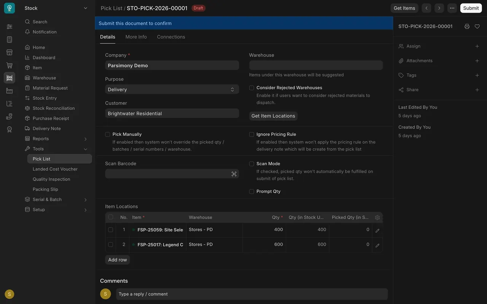This screenshot has height=304, width=487.
Task: Like the document with heart icon
Action: [x=477, y=27]
